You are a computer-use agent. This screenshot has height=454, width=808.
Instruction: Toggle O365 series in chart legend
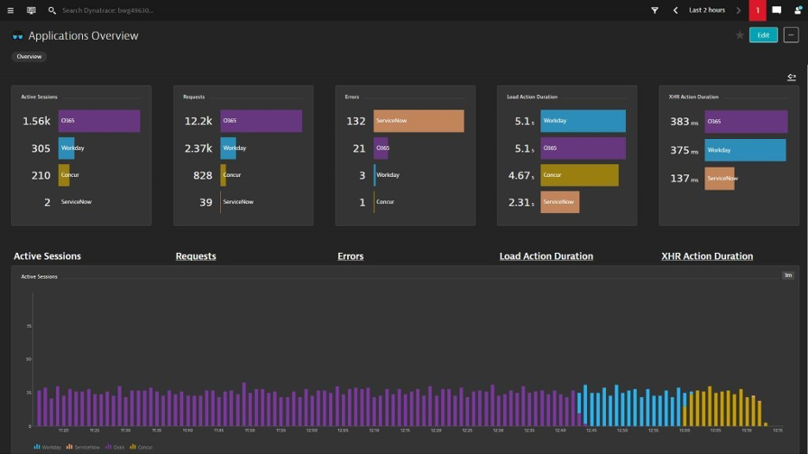point(115,447)
